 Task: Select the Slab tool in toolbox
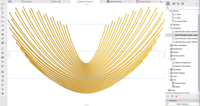pos(3,22)
